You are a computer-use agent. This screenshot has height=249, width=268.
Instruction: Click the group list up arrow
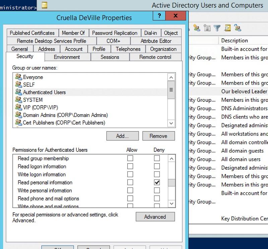point(171,77)
